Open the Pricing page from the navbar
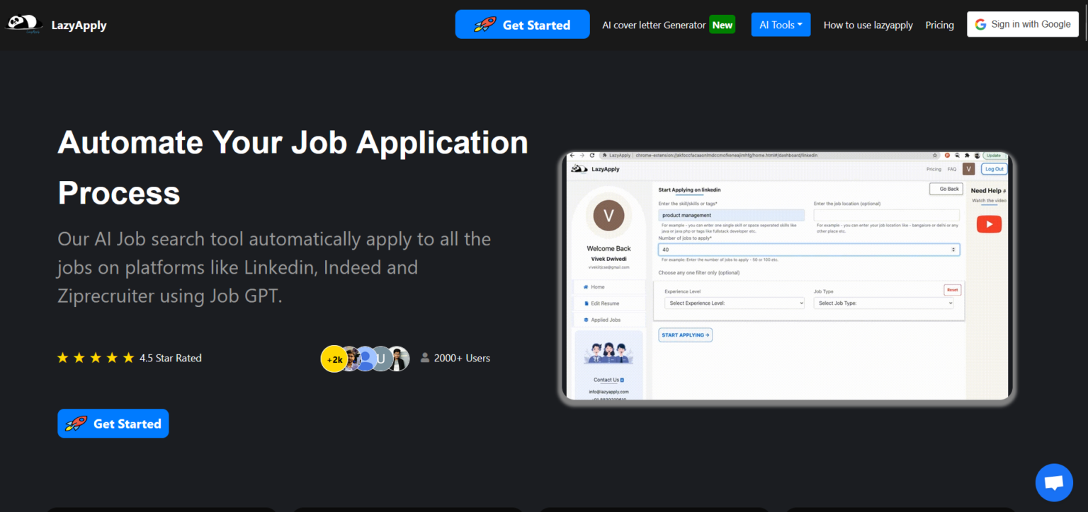The image size is (1088, 512). [x=939, y=25]
